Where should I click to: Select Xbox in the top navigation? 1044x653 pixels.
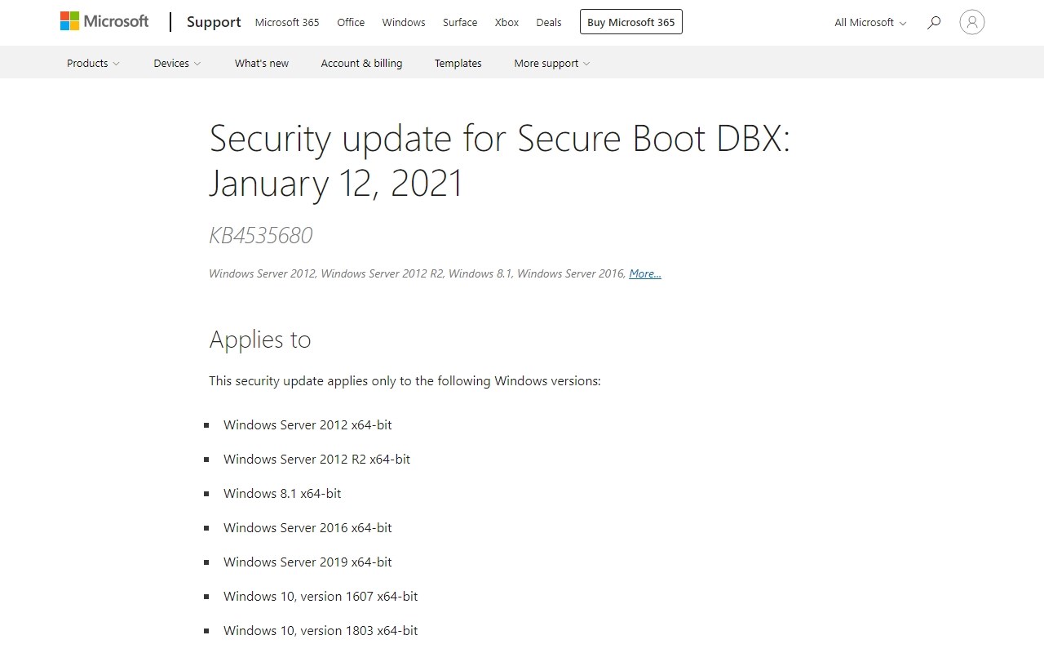pyautogui.click(x=507, y=22)
